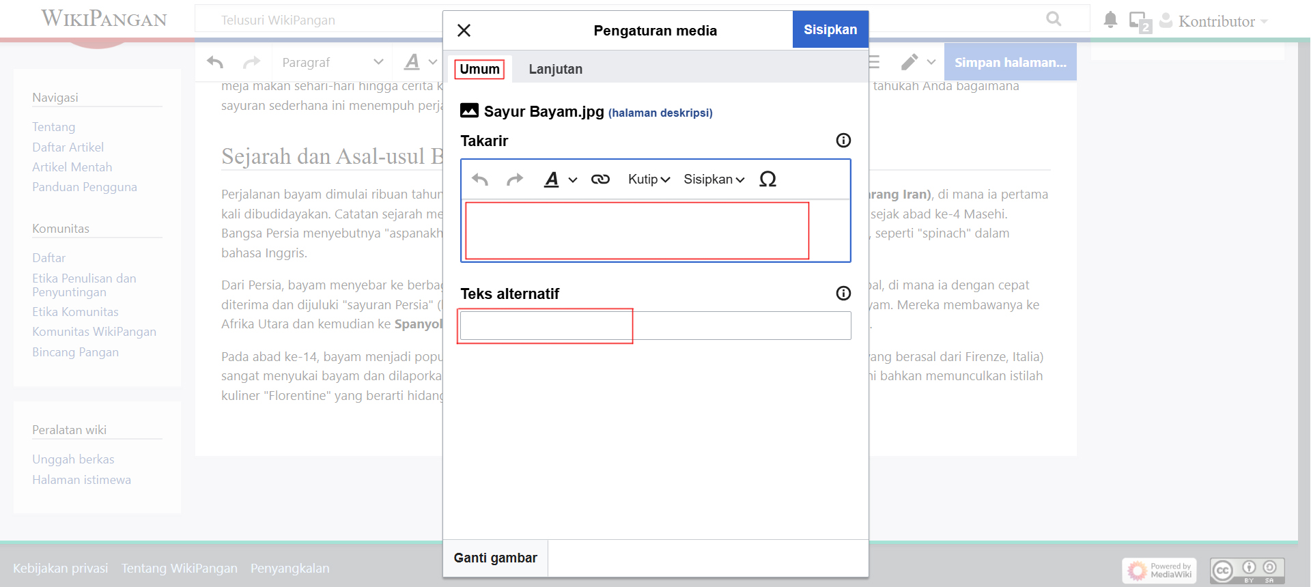This screenshot has width=1311, height=587.
Task: Click the link icon in caption toolbar
Action: (600, 180)
